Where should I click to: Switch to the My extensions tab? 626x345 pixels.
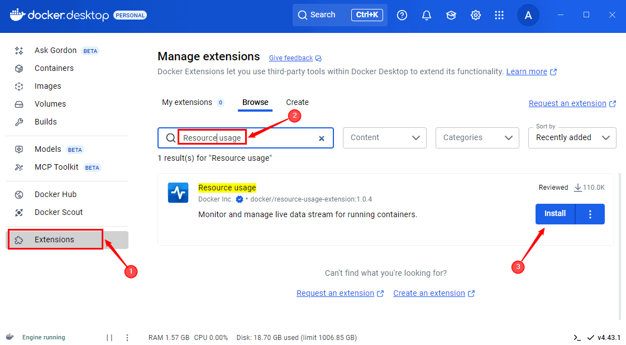(x=187, y=102)
